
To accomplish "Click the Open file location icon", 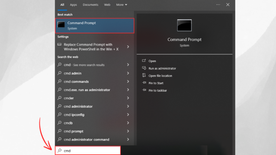I will (x=144, y=76).
